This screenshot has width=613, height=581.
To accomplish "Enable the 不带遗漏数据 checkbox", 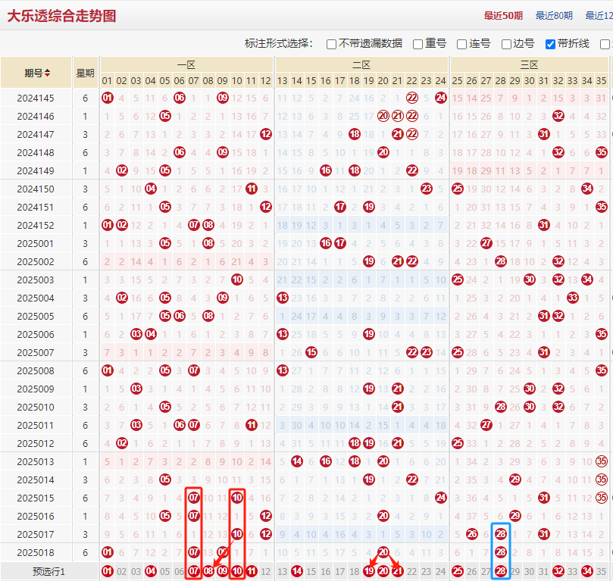I will tap(332, 44).
